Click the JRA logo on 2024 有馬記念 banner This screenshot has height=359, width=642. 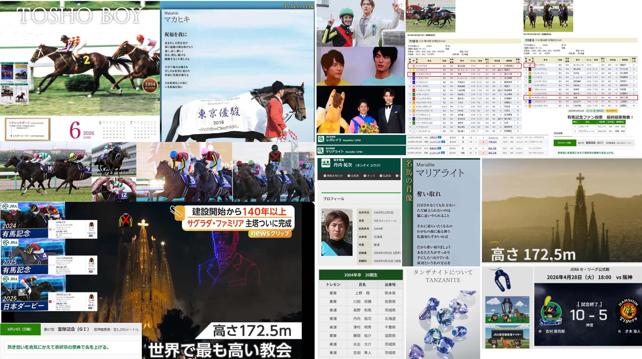(10, 207)
